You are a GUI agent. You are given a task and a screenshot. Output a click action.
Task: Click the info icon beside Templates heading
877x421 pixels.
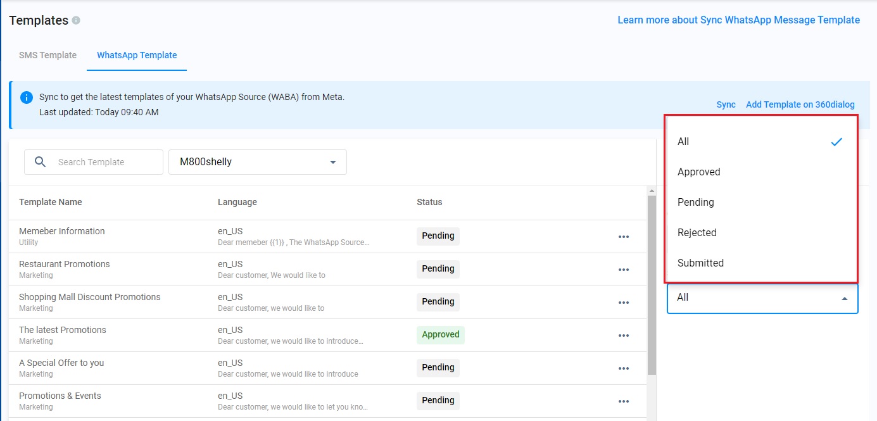(x=76, y=20)
